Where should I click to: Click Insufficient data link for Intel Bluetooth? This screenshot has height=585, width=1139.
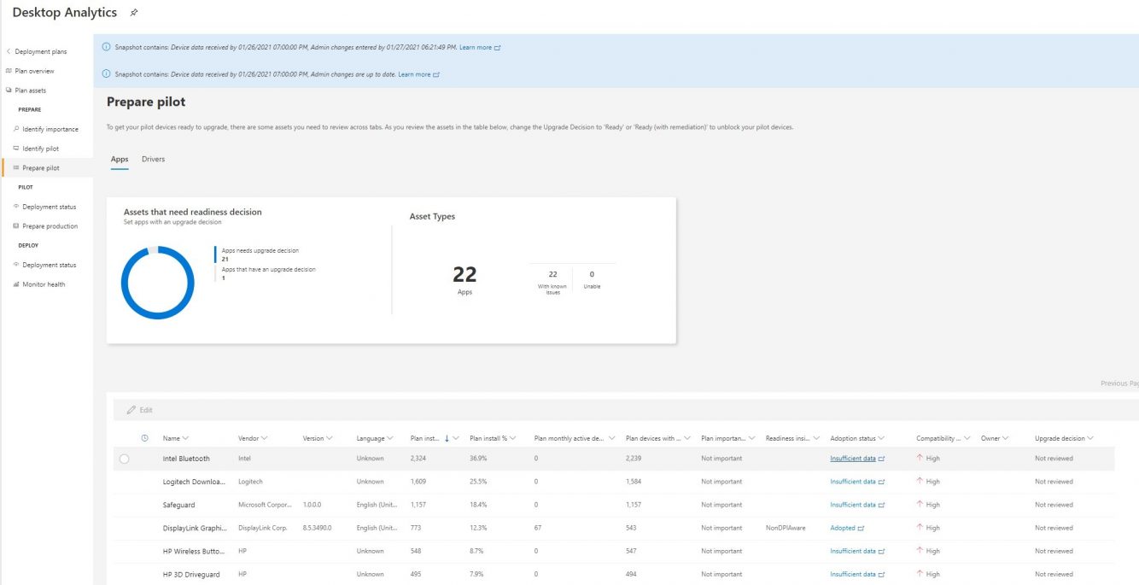pyautogui.click(x=852, y=458)
